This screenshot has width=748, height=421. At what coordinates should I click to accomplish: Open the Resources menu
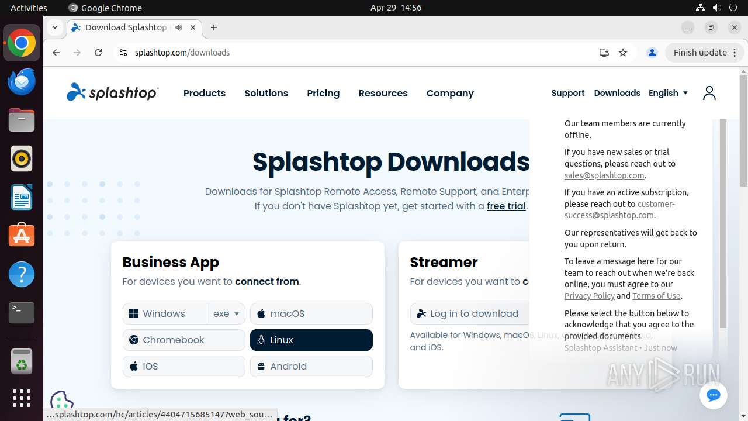click(x=383, y=93)
